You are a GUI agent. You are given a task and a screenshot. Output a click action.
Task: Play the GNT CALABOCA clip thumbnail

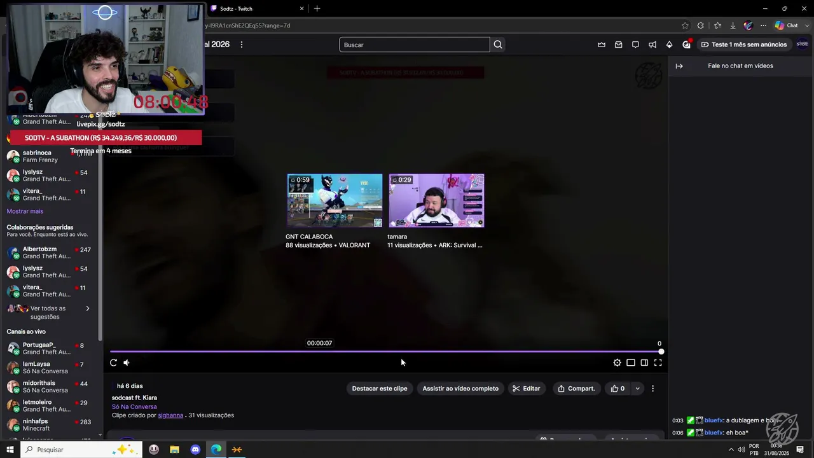click(x=335, y=200)
